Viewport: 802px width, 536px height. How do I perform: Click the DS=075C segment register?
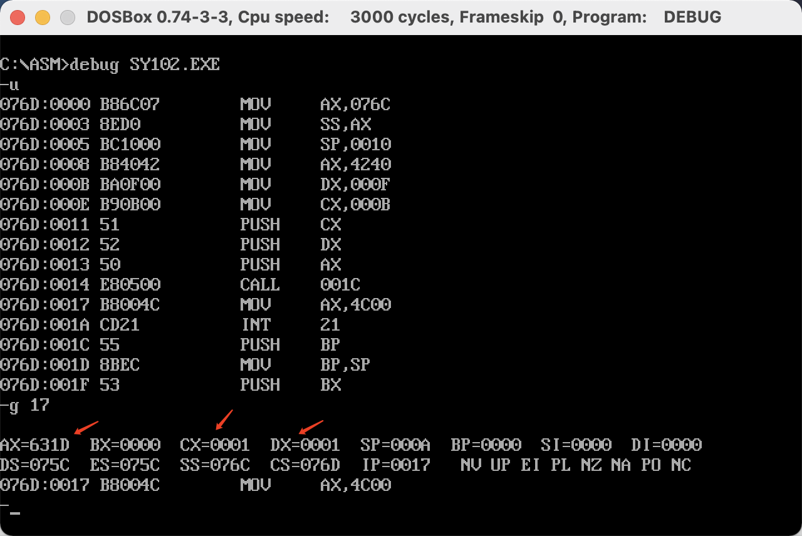coord(35,465)
